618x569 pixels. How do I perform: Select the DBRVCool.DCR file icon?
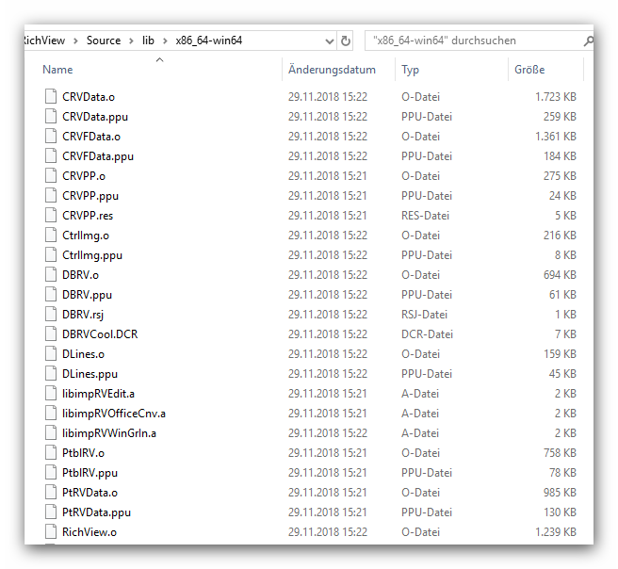[51, 333]
